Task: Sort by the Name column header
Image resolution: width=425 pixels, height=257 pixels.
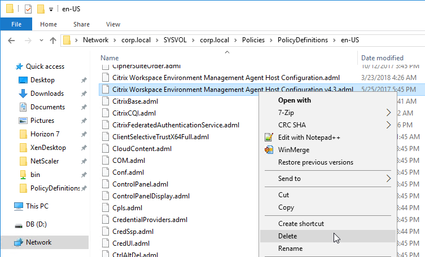Action: (x=109, y=58)
